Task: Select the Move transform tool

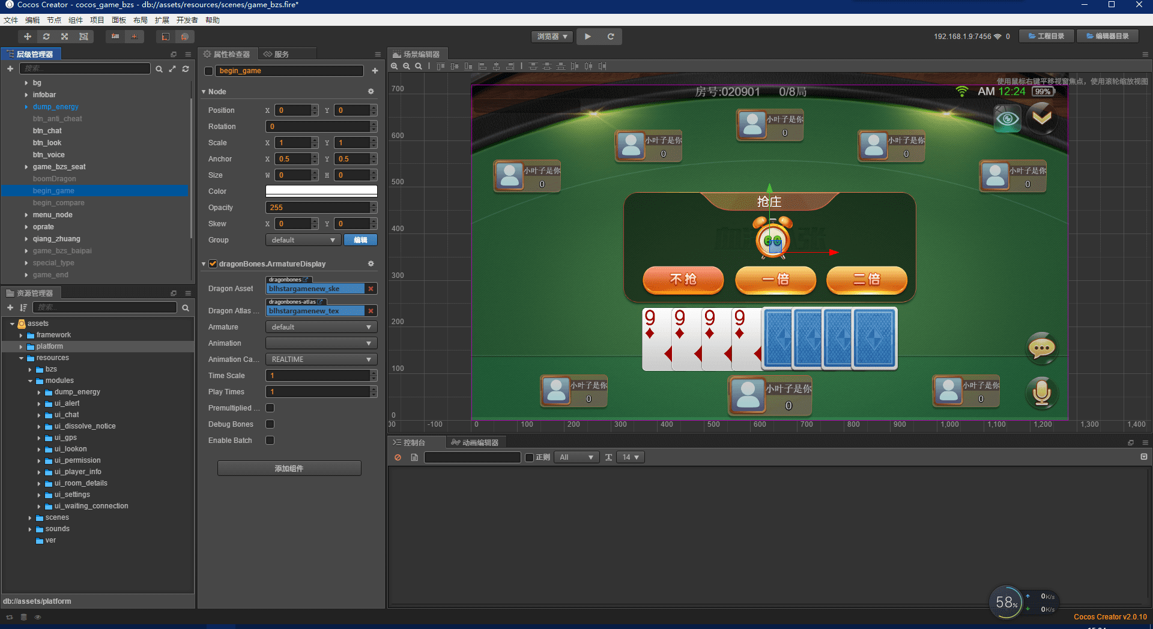Action: click(x=28, y=37)
